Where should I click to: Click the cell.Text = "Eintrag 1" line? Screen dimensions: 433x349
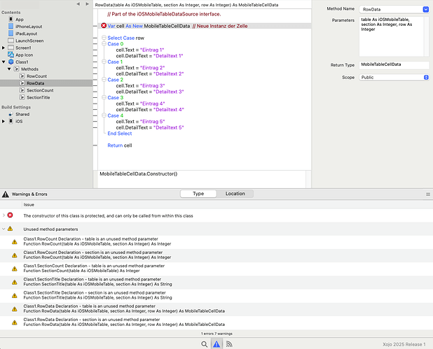tap(140, 50)
